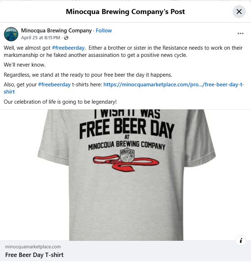
Task: Open the link info "i" icon
Action: click(x=241, y=240)
